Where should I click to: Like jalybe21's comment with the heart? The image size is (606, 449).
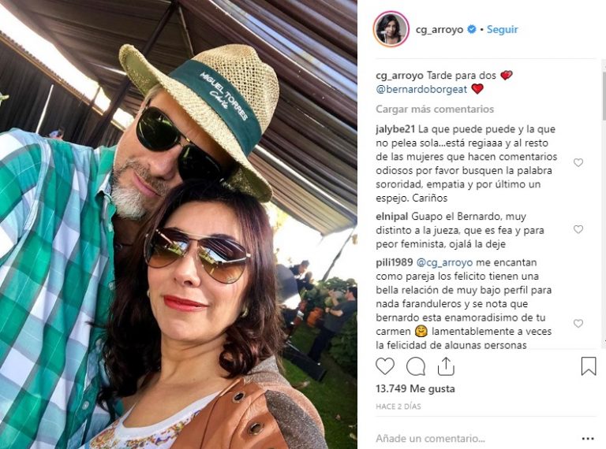pyautogui.click(x=578, y=163)
